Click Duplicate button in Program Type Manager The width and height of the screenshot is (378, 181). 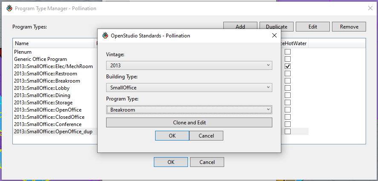click(x=277, y=27)
